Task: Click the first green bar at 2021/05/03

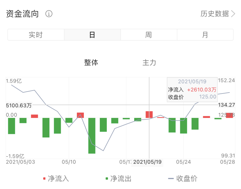Action: (x=12, y=126)
